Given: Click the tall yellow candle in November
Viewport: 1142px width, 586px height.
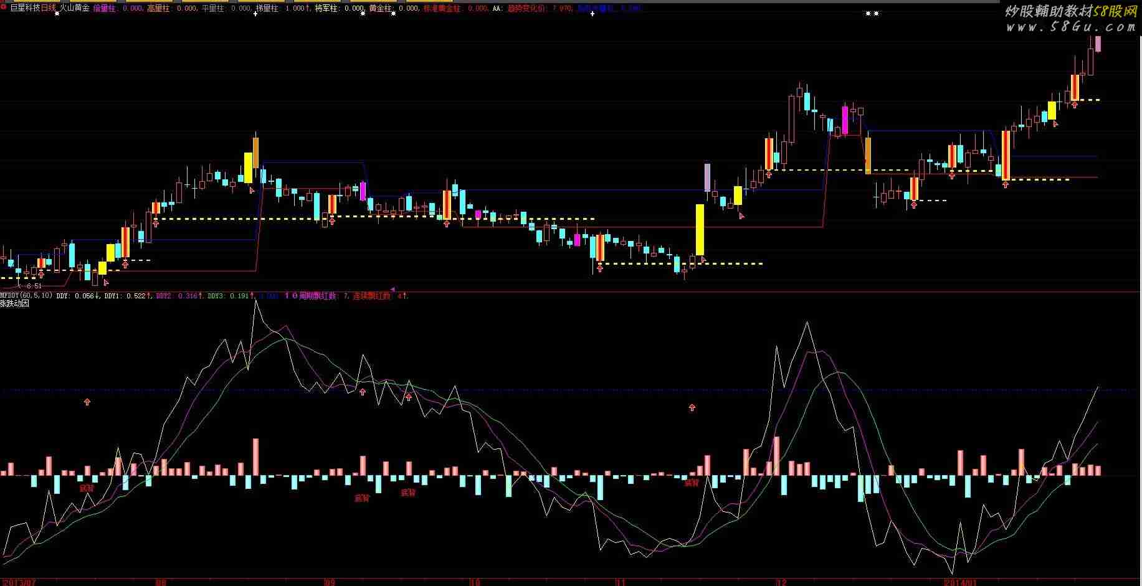Looking at the screenshot, I should click(x=700, y=230).
